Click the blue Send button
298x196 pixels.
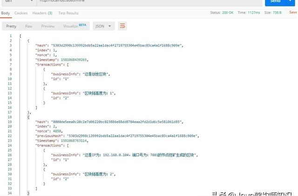275,1
